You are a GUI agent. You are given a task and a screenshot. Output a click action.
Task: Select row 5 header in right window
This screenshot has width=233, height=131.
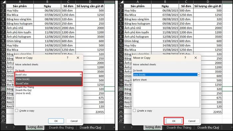tap(121, 24)
